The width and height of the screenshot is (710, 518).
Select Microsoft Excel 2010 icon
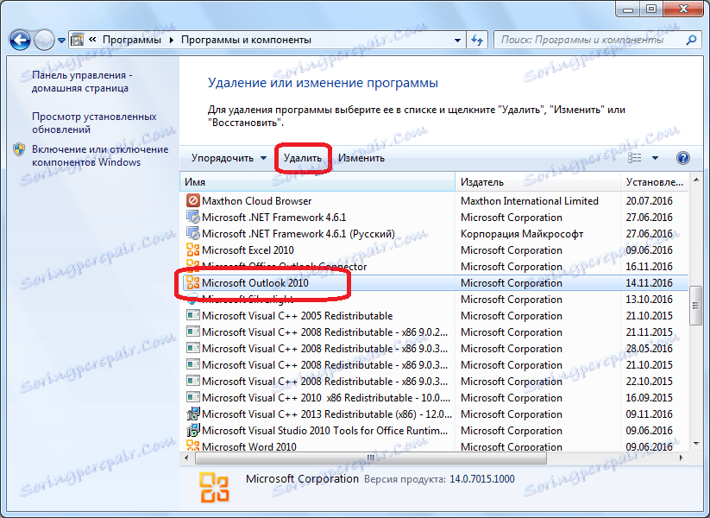point(193,250)
